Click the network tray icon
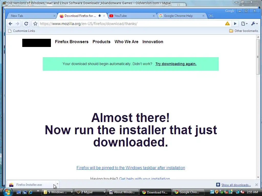This screenshot has height=196, width=262. [x=237, y=192]
